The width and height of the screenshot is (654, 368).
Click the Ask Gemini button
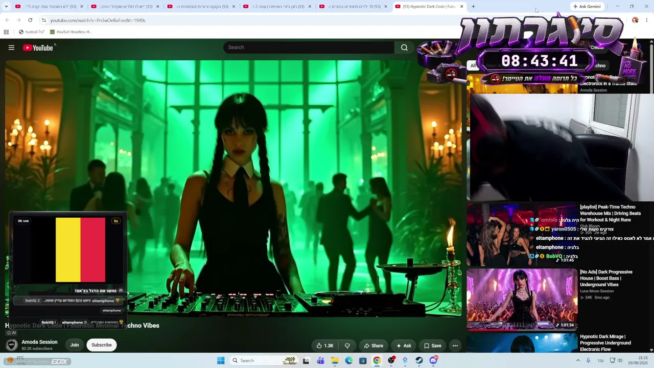pos(587,7)
